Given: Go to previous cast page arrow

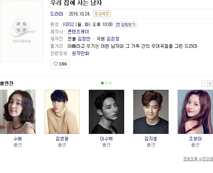Looking at the screenshot, I should 205,84.
